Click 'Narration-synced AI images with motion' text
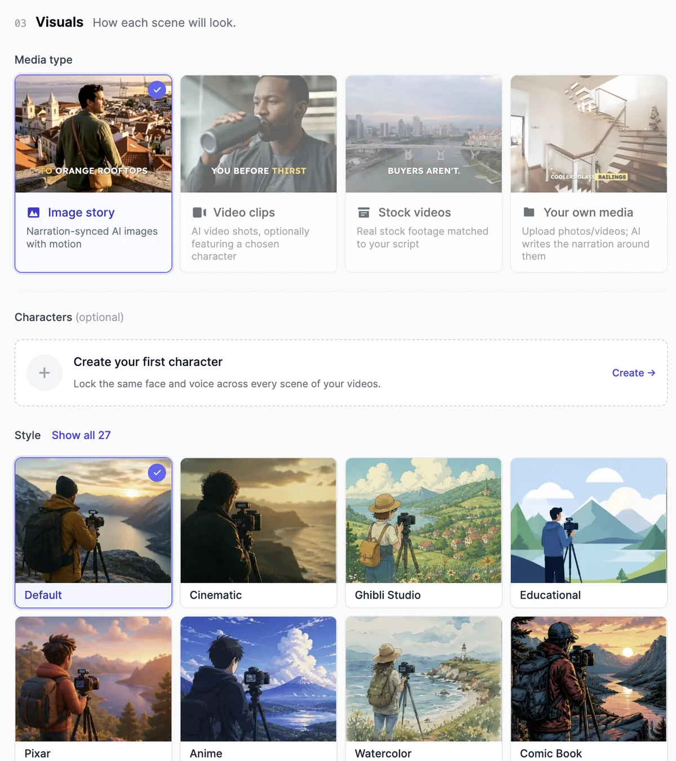This screenshot has height=761, width=676. pyautogui.click(x=92, y=237)
